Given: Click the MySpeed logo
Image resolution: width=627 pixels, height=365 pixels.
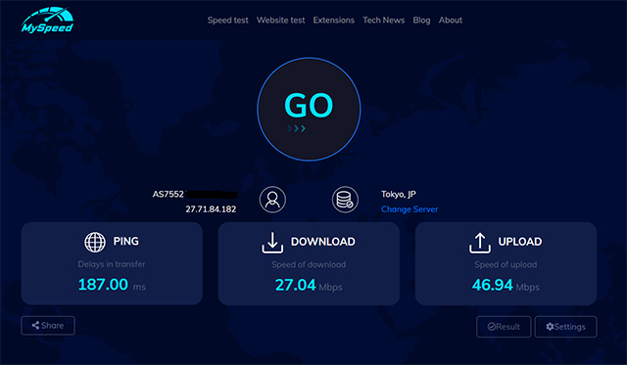Looking at the screenshot, I should click(48, 21).
